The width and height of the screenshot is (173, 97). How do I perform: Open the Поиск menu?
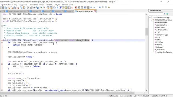(11, 5)
